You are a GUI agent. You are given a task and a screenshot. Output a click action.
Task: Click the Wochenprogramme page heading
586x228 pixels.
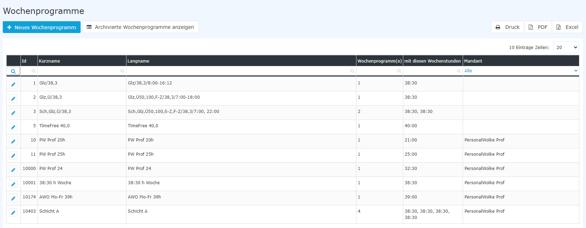[44, 11]
